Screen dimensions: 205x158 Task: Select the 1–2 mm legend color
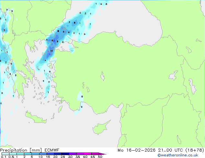tap(20, 154)
